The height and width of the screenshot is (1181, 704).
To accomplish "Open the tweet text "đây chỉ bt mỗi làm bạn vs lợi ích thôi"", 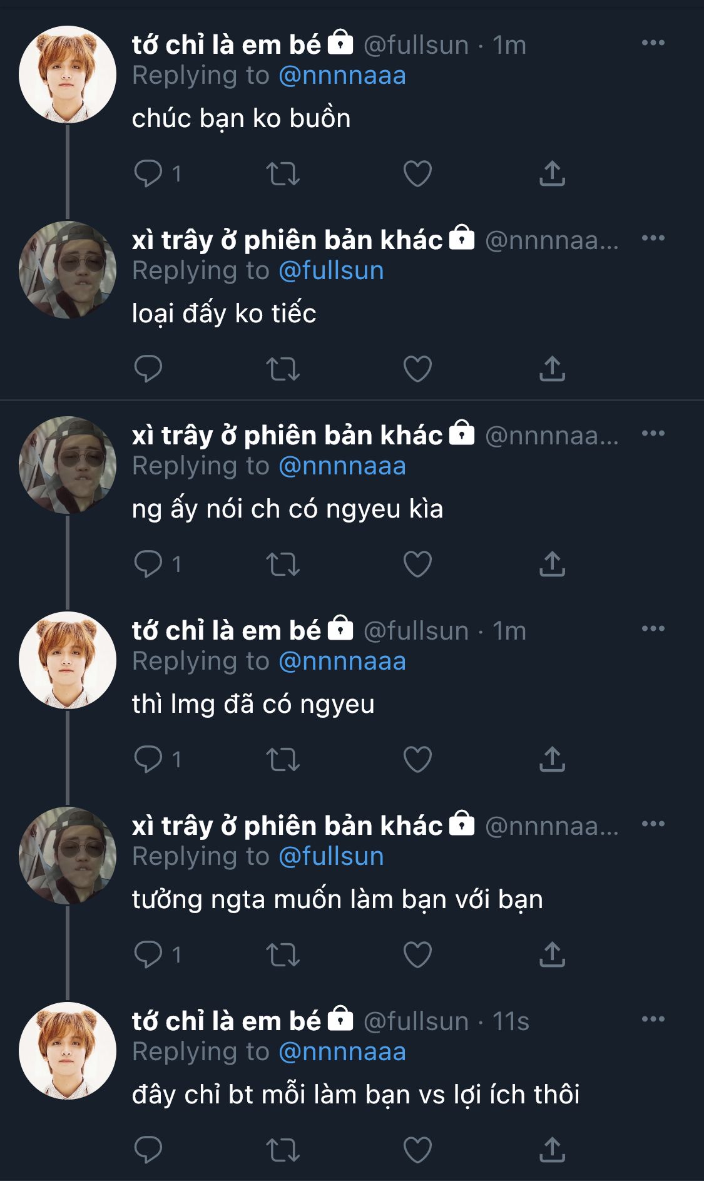I will pos(355,1095).
